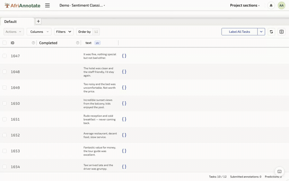Click text 'Incredible sunset views'

tap(98, 100)
